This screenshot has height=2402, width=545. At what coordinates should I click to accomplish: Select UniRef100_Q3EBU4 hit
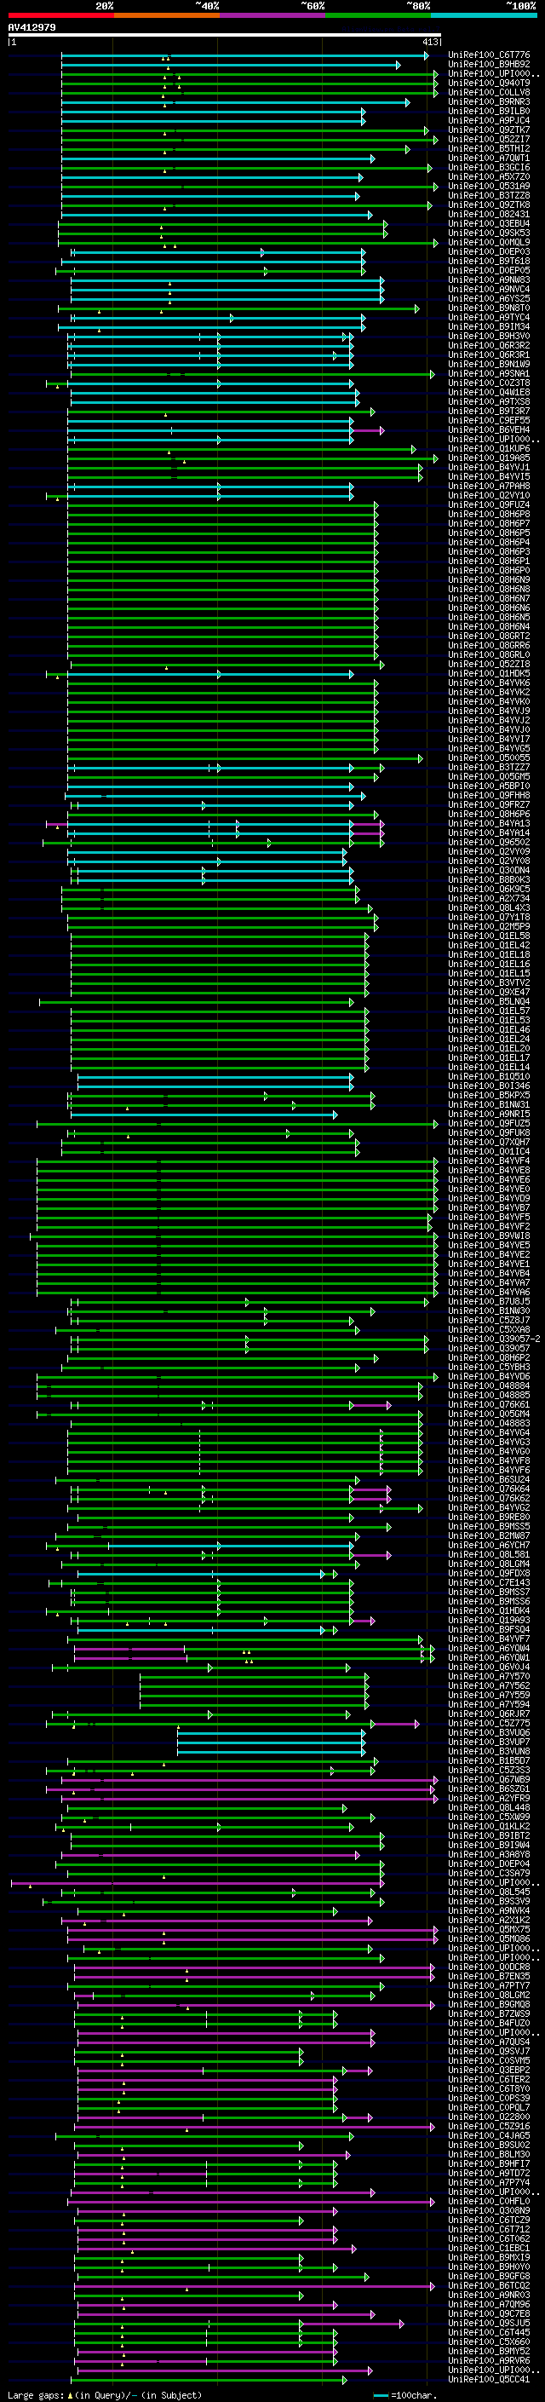(489, 224)
